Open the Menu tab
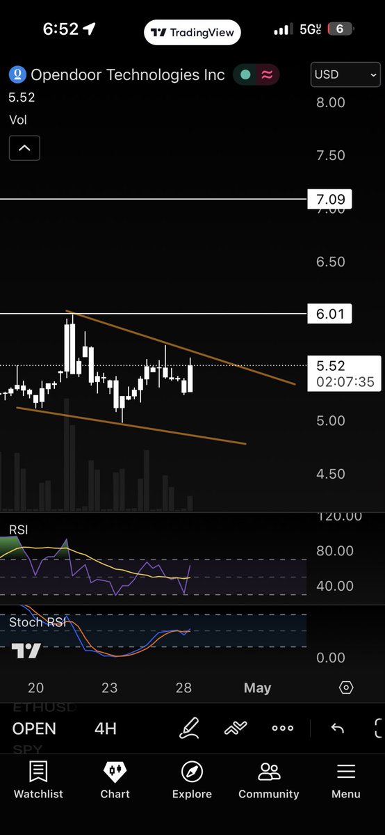Image resolution: width=385 pixels, height=835 pixels. coord(345,779)
